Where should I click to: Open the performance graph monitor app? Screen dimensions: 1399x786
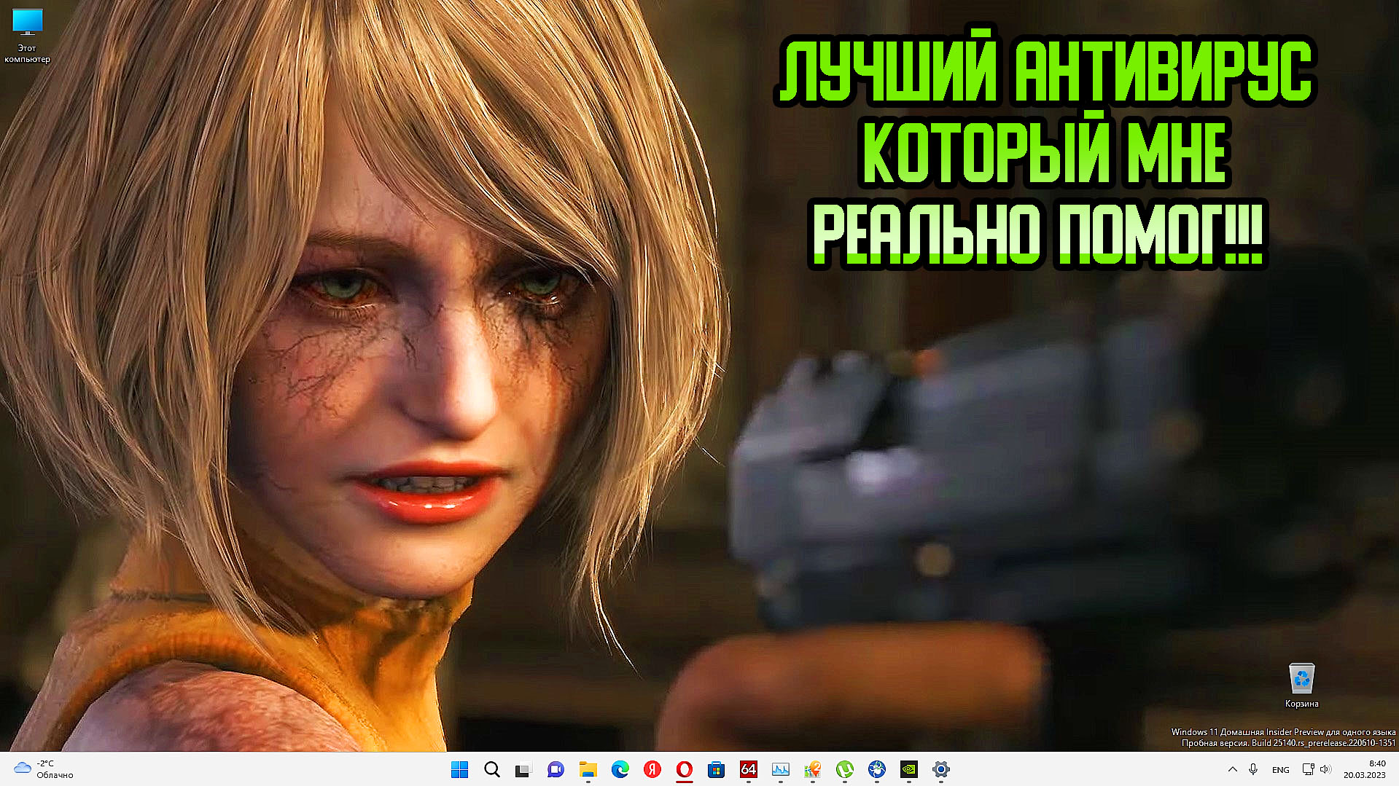pos(780,769)
